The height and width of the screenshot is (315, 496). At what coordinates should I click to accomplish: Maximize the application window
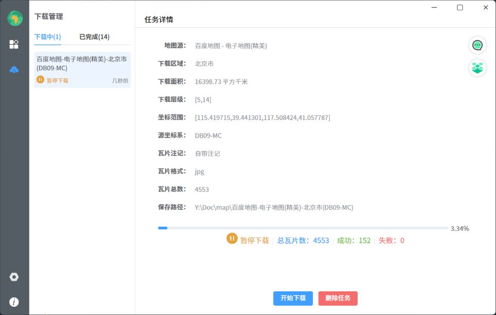[x=460, y=8]
